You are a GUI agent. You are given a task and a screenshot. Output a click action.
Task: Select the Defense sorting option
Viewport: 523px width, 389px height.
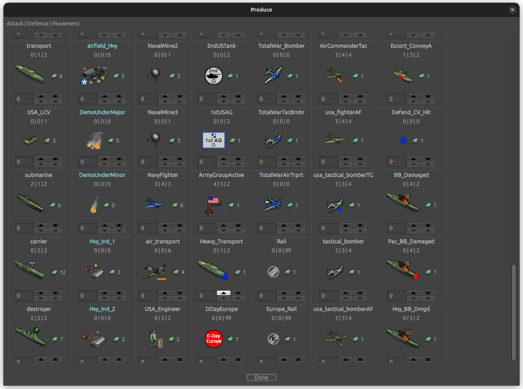(38, 23)
